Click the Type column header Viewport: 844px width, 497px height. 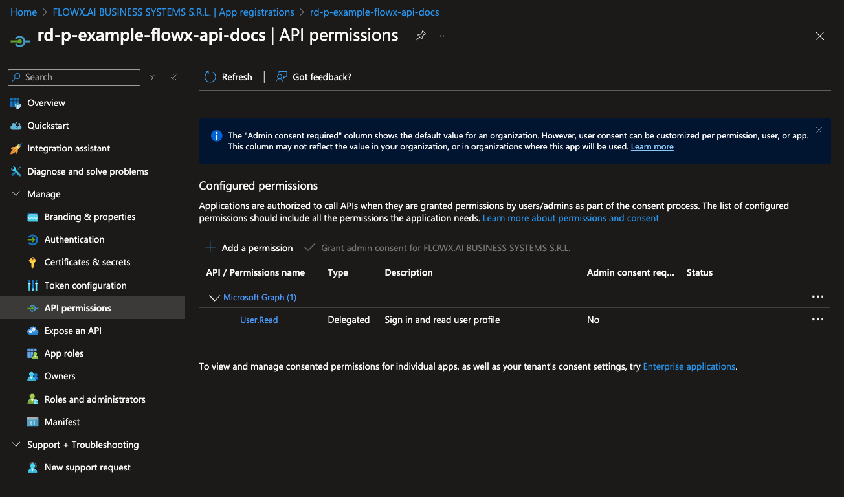click(338, 272)
